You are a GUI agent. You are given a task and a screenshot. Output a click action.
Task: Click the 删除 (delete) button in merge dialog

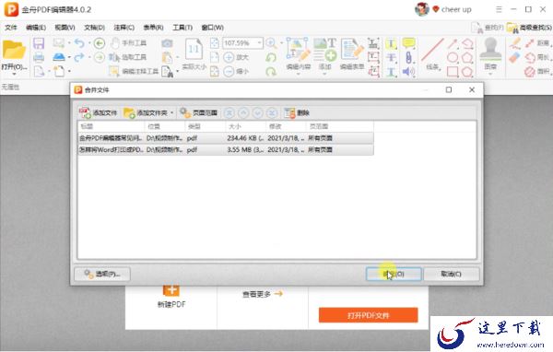297,112
